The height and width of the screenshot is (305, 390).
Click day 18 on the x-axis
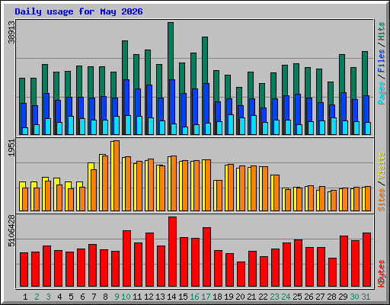click(217, 297)
